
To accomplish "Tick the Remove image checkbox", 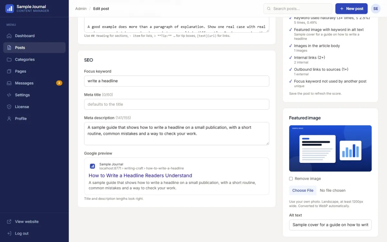I will pos(291,179).
